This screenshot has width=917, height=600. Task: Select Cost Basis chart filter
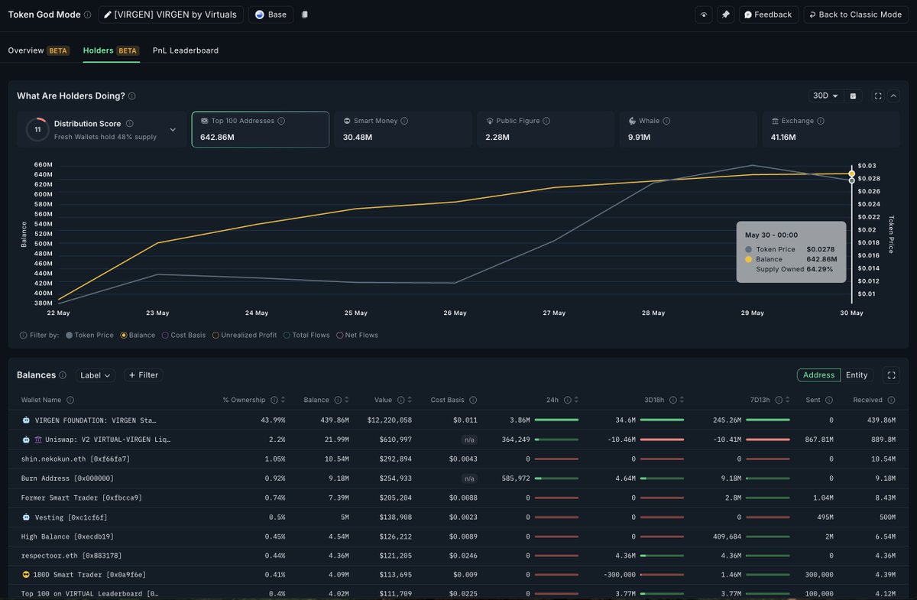point(183,336)
